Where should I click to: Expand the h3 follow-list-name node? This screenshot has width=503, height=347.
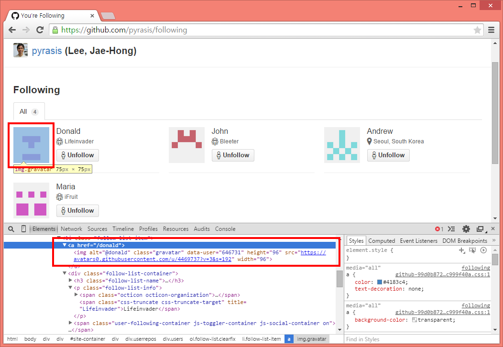(x=71, y=281)
